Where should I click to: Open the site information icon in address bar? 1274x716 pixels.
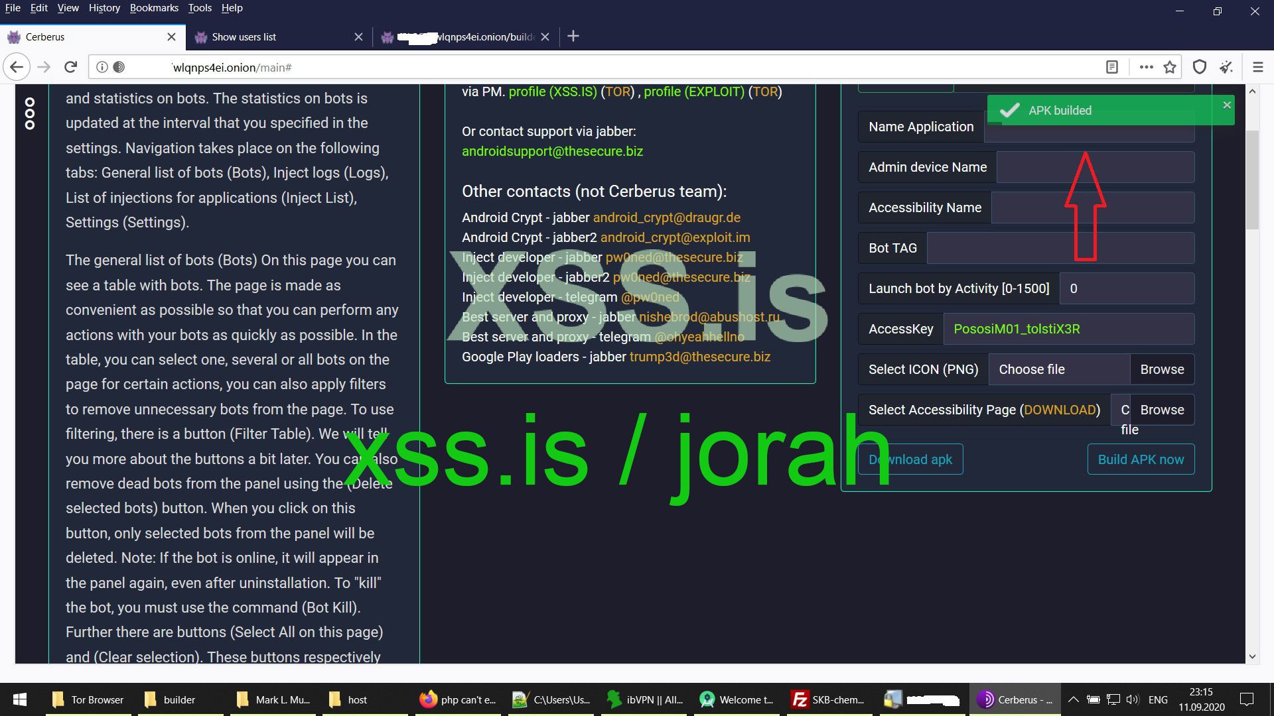(x=102, y=67)
